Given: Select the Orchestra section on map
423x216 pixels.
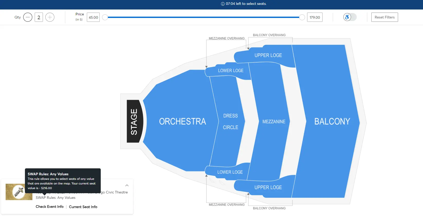Looking at the screenshot, I should tap(182, 121).
